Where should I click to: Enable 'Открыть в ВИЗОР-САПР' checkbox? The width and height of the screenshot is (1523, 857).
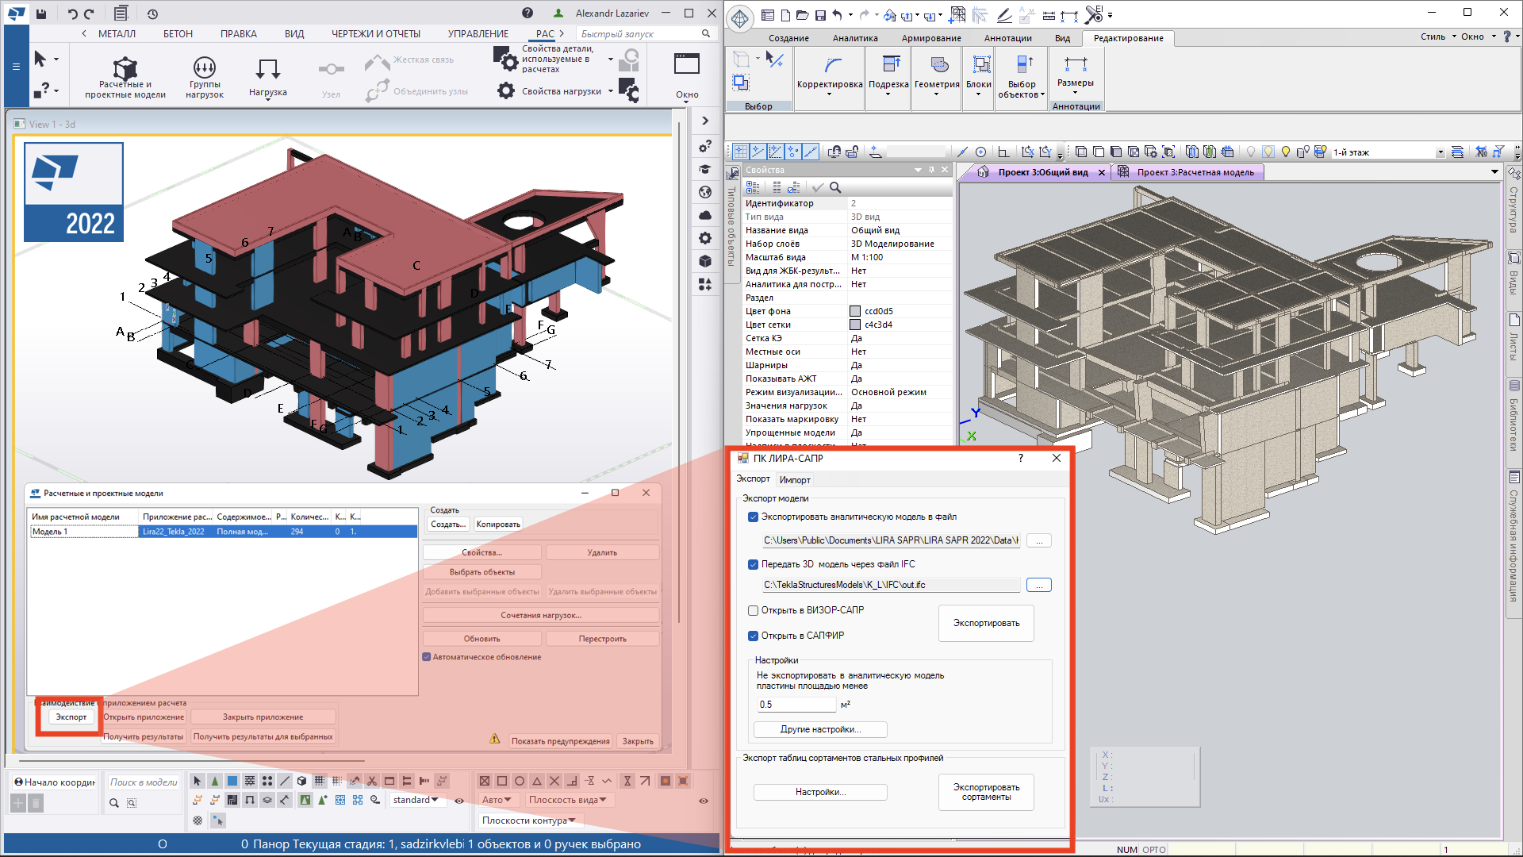(x=753, y=610)
